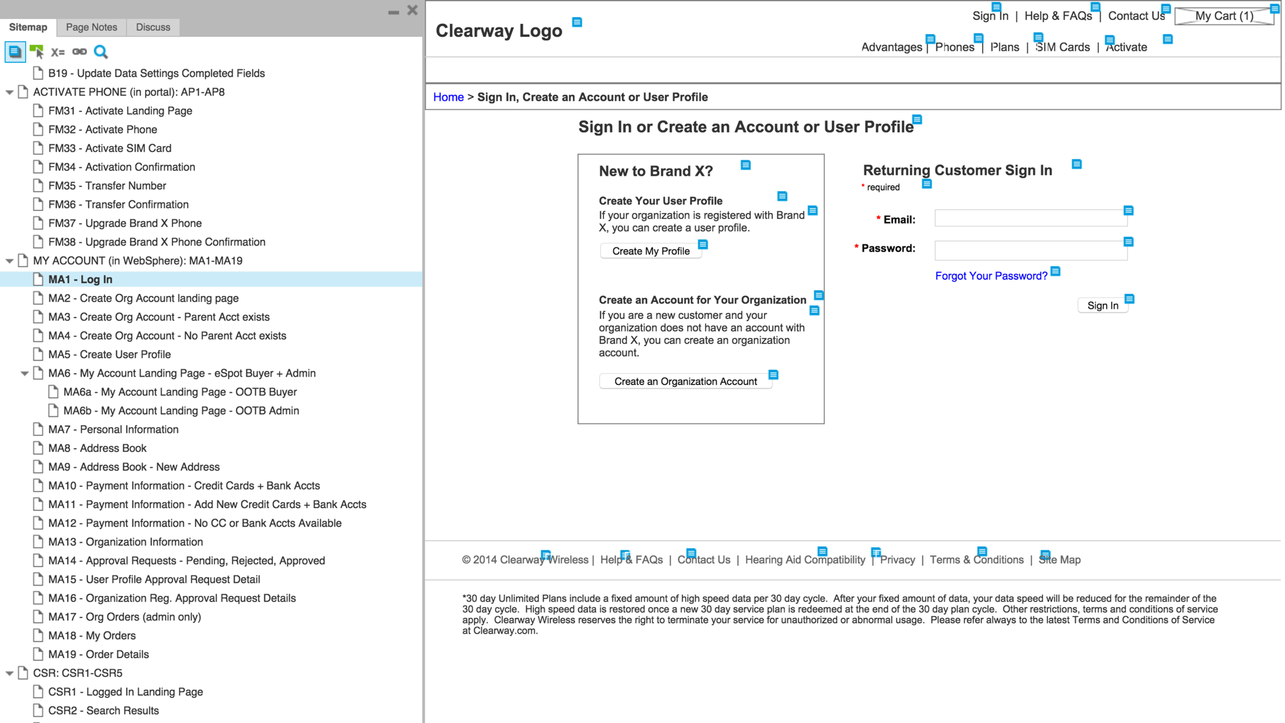Viewport: 1285px width, 723px height.
Task: Click into the Email input field
Action: tap(1031, 219)
